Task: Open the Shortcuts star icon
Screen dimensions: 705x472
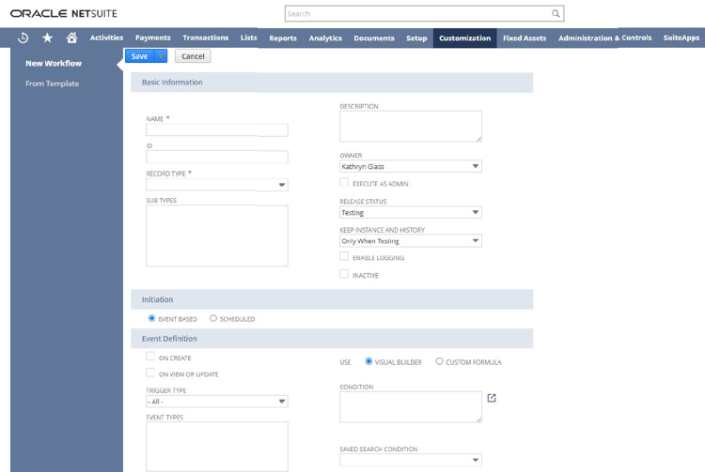Action: tap(47, 38)
